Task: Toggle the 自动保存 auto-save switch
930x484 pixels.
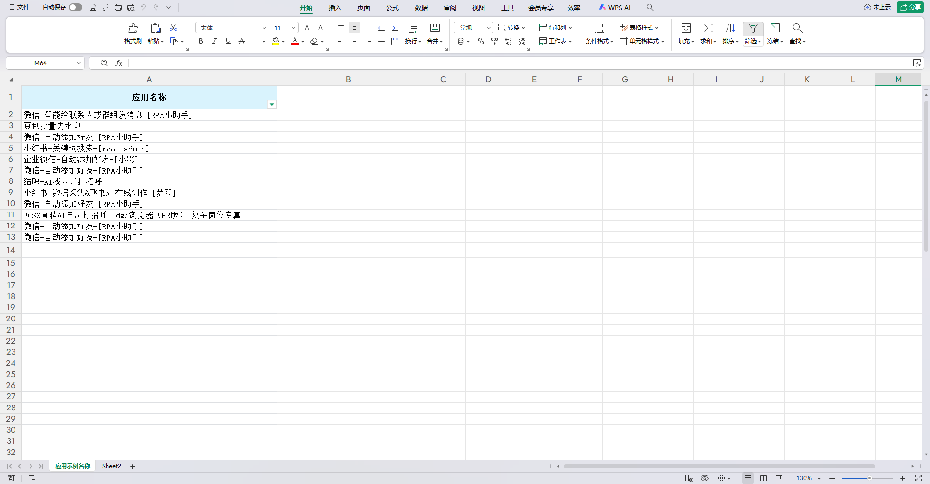Action: (x=76, y=7)
